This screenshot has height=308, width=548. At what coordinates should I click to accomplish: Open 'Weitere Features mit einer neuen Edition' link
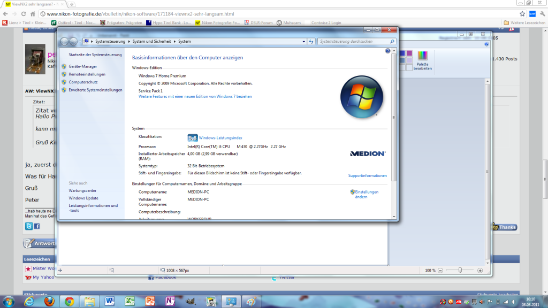pyautogui.click(x=195, y=97)
